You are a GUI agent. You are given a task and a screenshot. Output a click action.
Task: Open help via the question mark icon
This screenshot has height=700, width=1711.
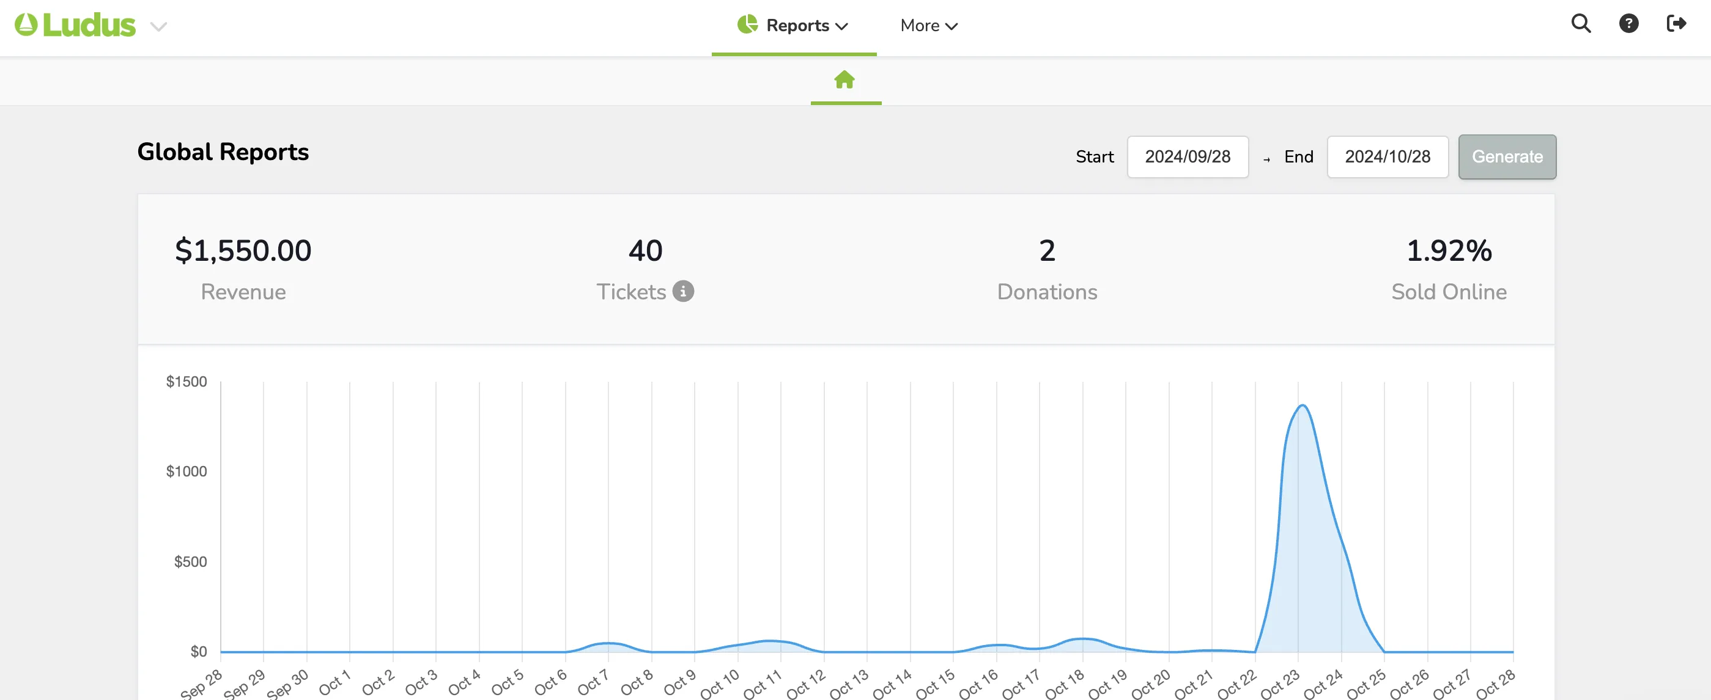coord(1628,24)
